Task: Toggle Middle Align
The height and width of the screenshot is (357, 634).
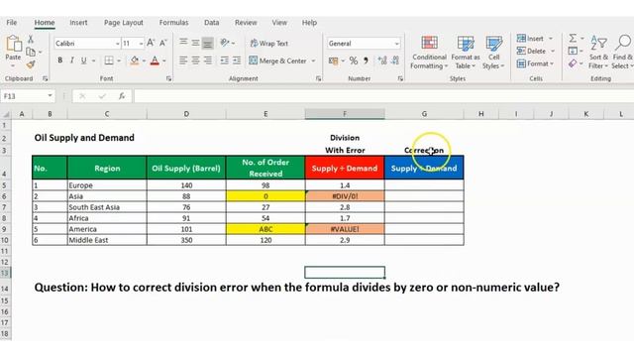Action: pyautogui.click(x=195, y=43)
